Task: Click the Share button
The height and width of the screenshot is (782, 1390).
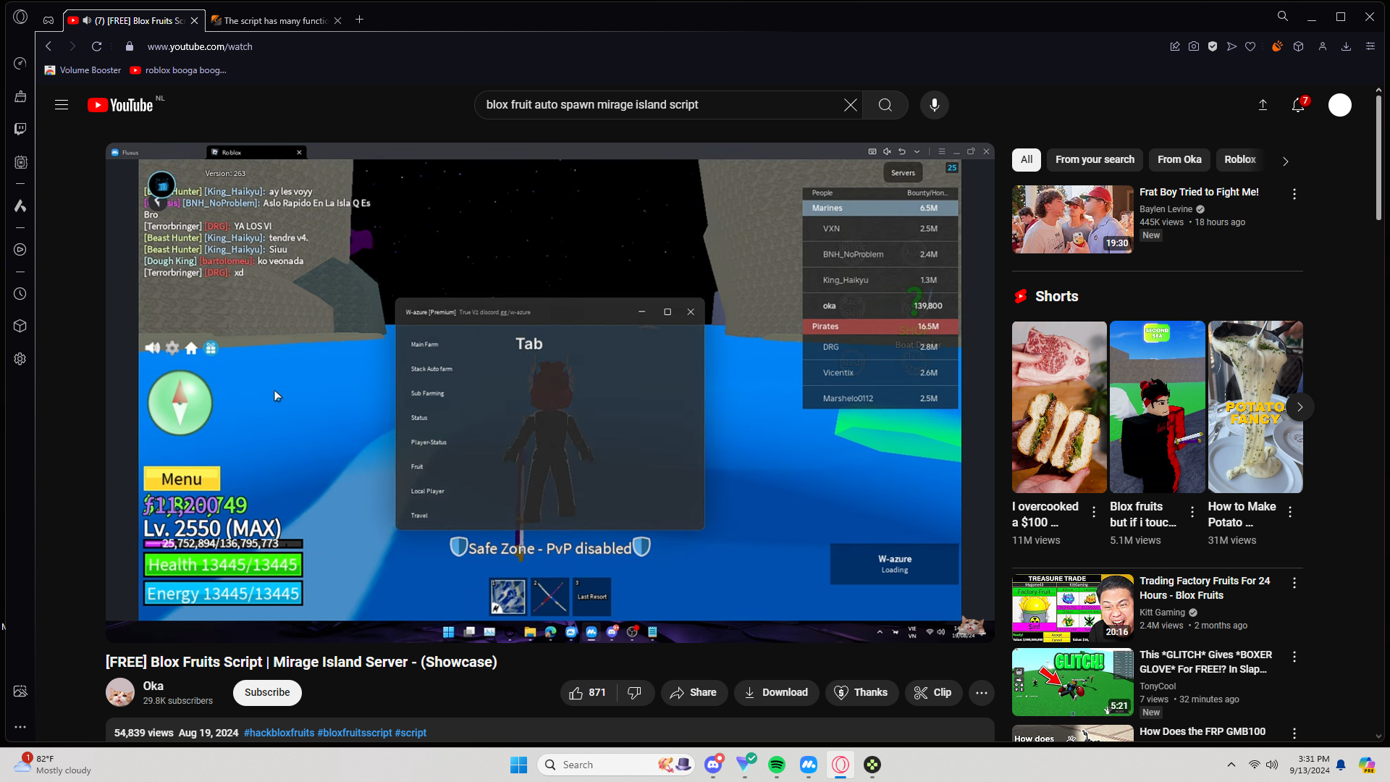Action: (x=694, y=693)
